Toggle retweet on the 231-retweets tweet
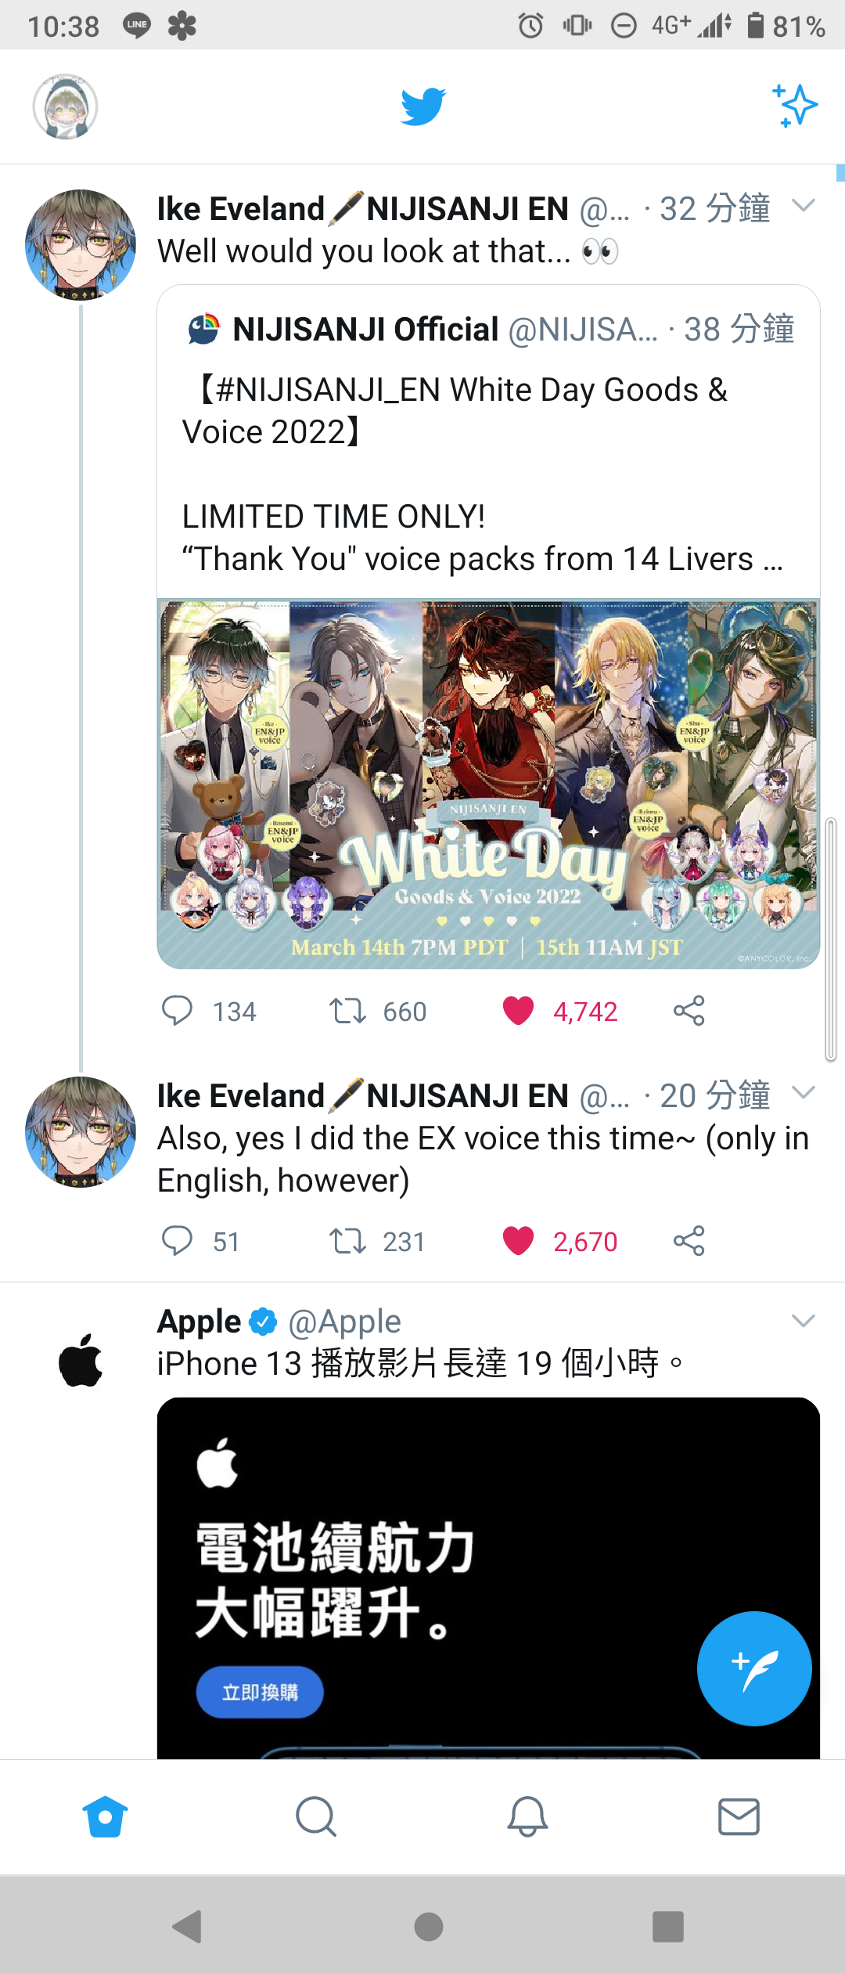 [x=347, y=1241]
